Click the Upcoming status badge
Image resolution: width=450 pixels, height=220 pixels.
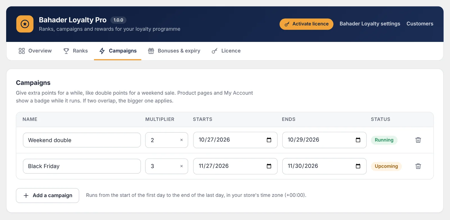tap(386, 166)
